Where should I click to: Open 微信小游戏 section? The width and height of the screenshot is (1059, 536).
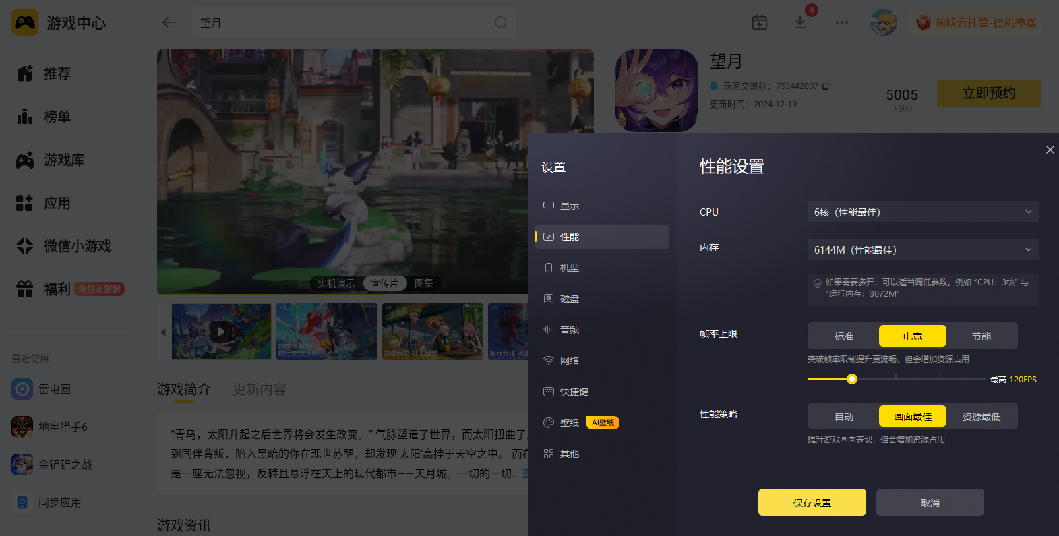[x=64, y=246]
